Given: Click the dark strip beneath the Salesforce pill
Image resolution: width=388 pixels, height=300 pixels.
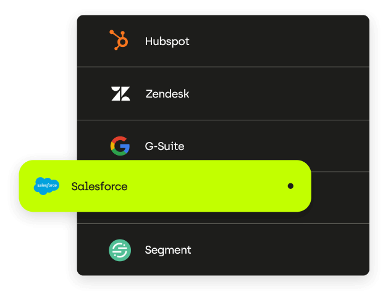Looking at the screenshot, I should point(193,218).
